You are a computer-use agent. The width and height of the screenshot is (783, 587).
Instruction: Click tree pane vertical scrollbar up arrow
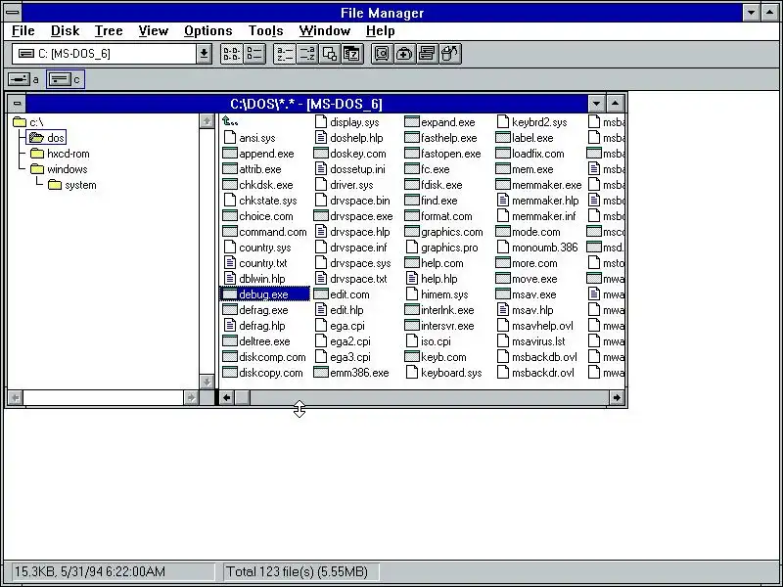(207, 120)
